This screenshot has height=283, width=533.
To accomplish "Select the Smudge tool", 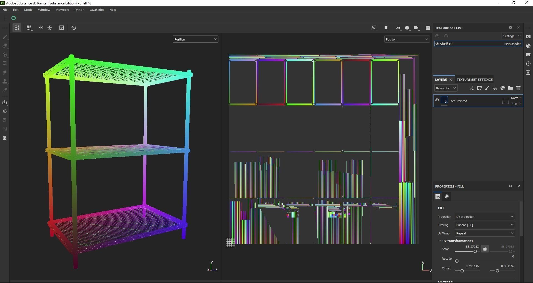I will 5,72.
